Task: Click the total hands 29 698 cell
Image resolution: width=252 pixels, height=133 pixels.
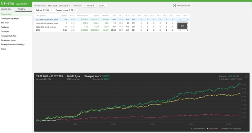Action: (114, 30)
